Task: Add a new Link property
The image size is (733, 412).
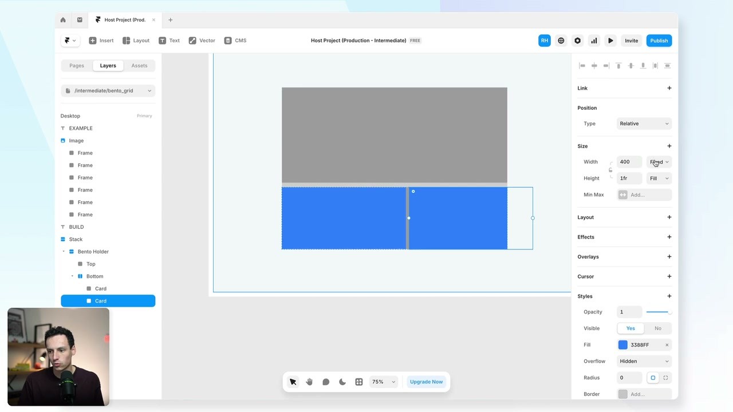Action: [669, 88]
